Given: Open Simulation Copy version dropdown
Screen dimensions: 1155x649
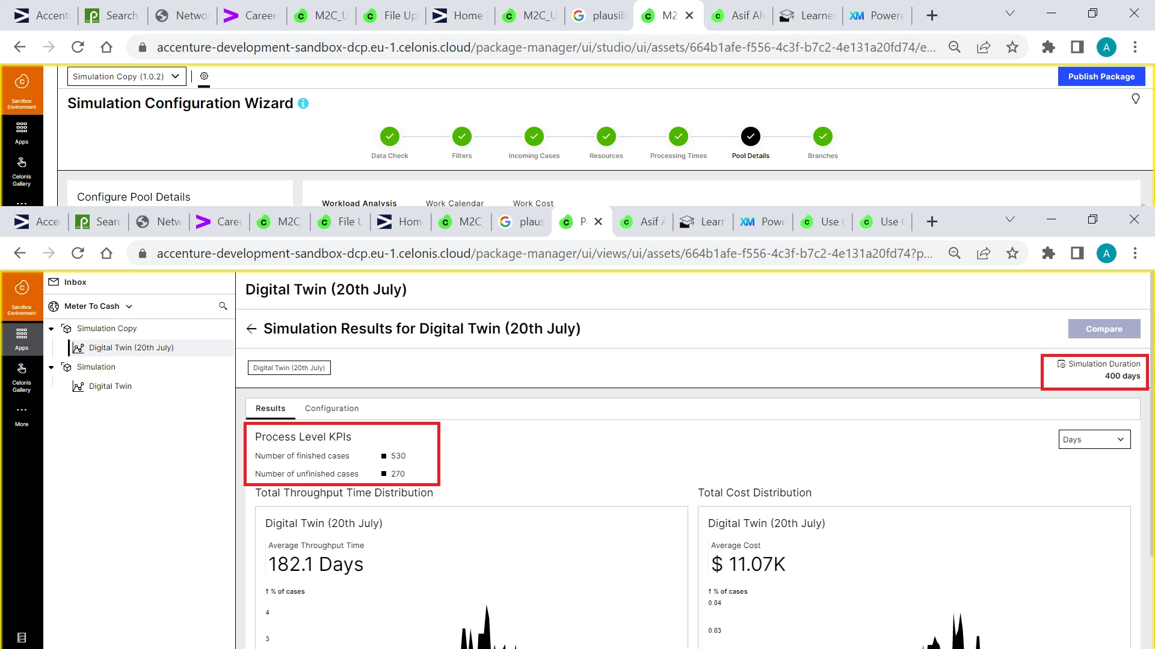Looking at the screenshot, I should click(126, 76).
